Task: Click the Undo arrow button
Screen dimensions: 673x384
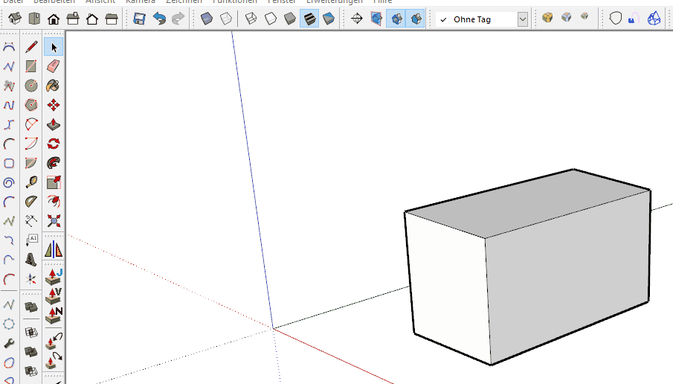Action: (158, 19)
